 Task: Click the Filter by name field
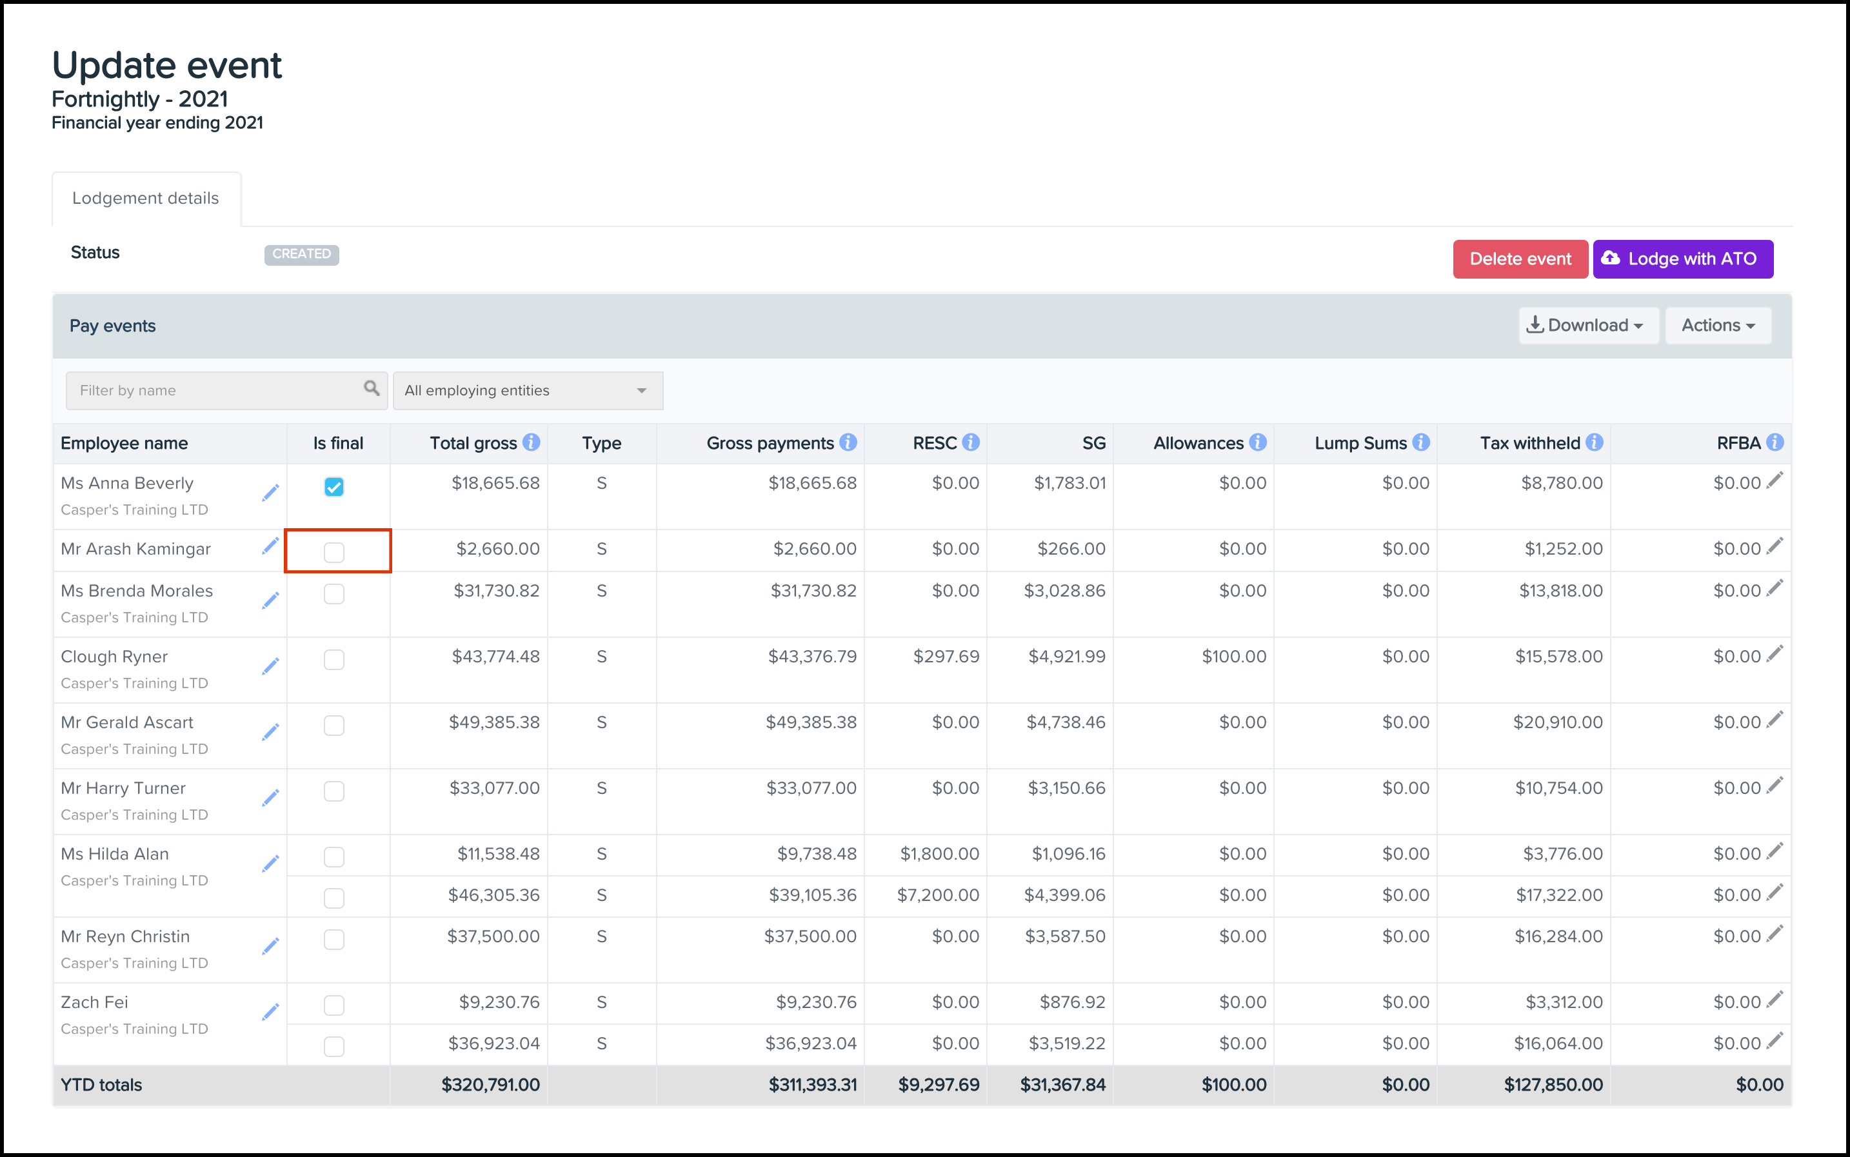[x=214, y=390]
